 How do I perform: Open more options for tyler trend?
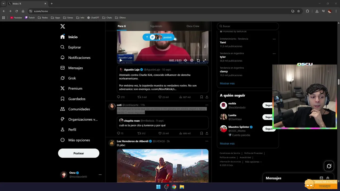click(274, 54)
